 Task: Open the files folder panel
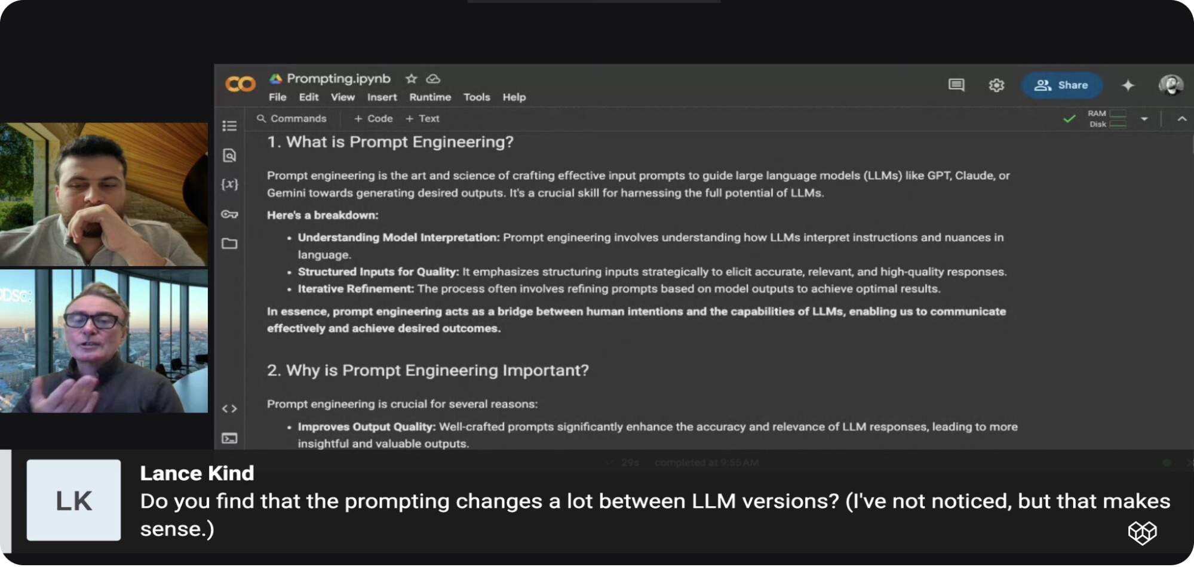click(229, 244)
